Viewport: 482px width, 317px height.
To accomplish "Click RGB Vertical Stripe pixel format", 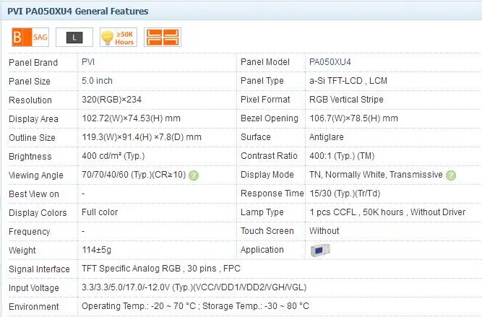I will coord(346,100).
